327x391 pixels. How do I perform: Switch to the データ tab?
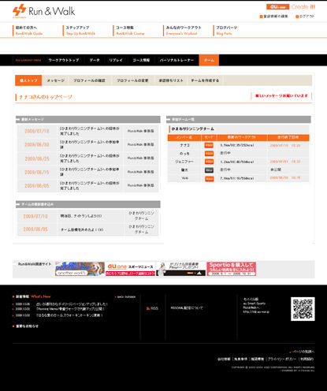tap(95, 60)
